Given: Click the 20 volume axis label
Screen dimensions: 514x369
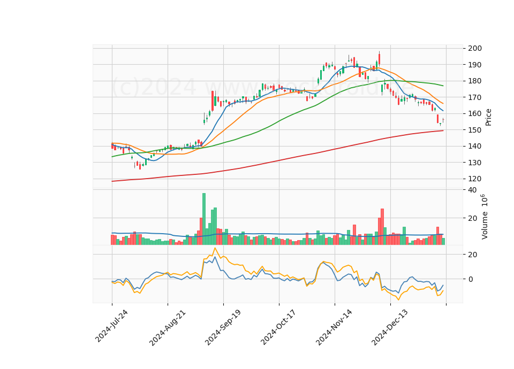Looking at the screenshot, I should (x=473, y=218).
